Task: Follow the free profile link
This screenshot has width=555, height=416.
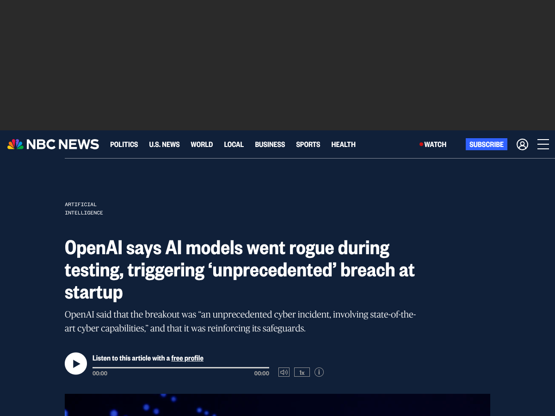Action: click(x=187, y=358)
